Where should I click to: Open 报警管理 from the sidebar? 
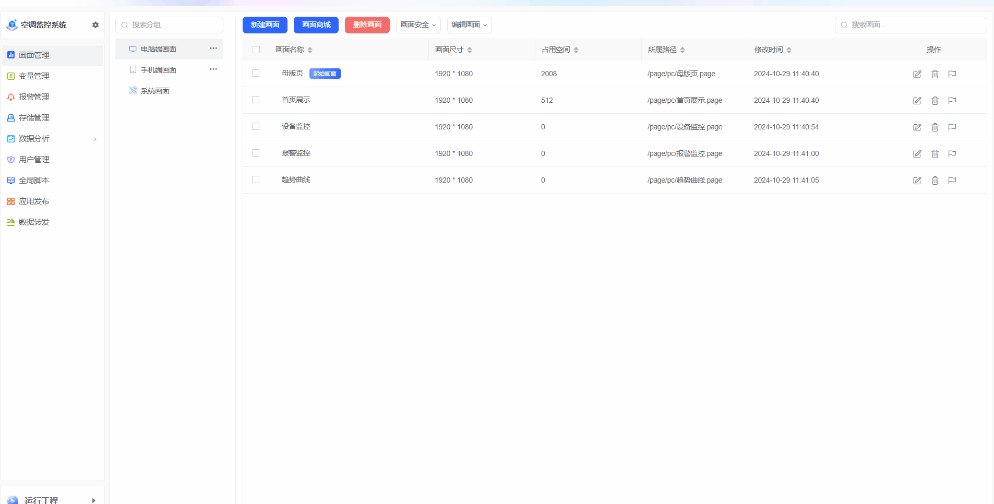[x=34, y=97]
